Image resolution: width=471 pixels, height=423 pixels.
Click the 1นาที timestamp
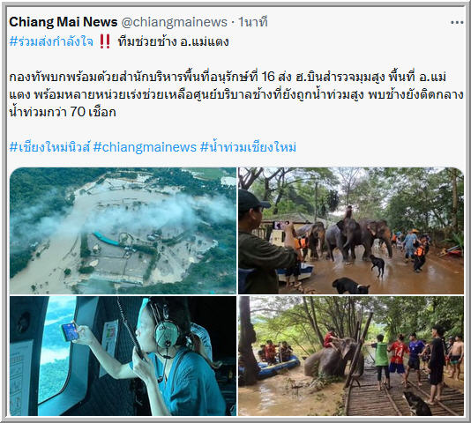[x=252, y=22]
